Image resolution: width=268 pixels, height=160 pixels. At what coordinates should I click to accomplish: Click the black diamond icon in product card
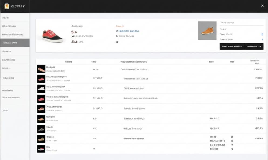coord(117,42)
